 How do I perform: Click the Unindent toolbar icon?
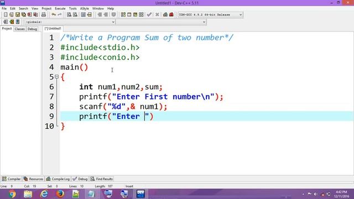(x=106, y=15)
